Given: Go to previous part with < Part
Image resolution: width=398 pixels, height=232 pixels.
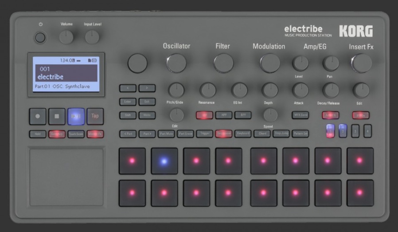Looking at the screenshot, I should [x=128, y=134].
